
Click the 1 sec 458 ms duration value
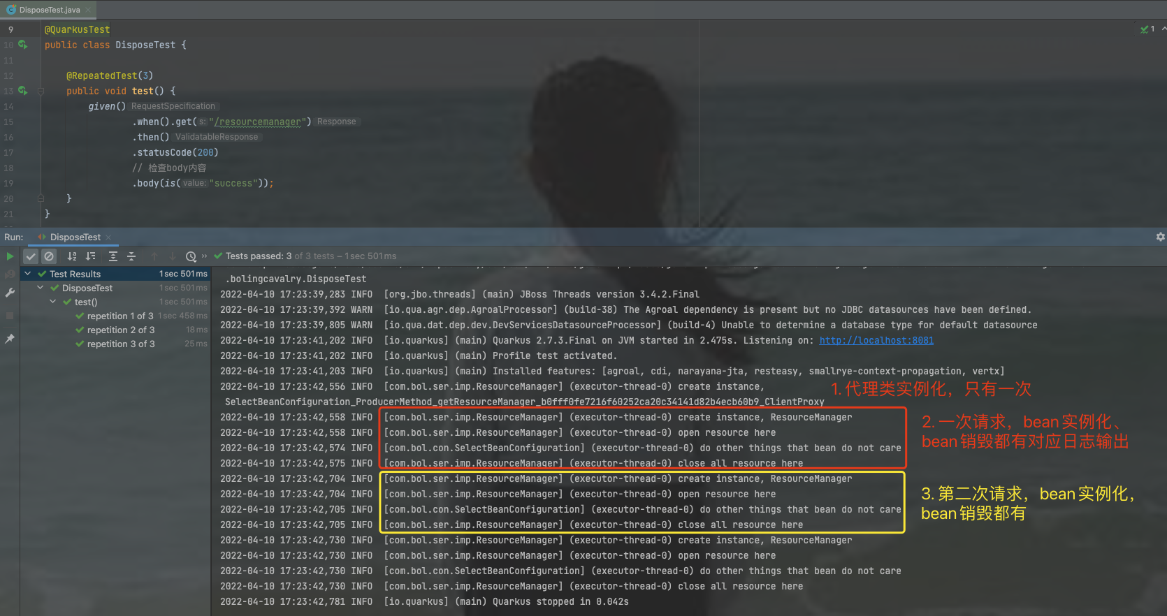(x=183, y=316)
